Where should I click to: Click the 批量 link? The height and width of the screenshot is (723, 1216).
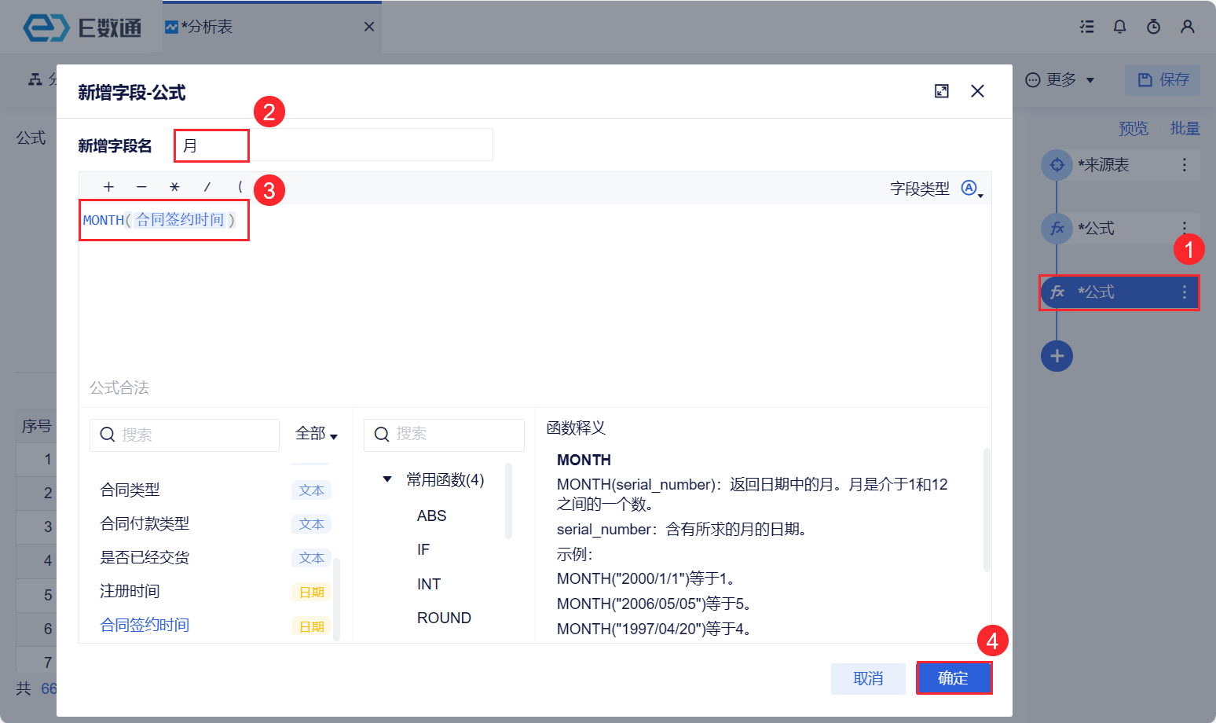click(x=1185, y=128)
